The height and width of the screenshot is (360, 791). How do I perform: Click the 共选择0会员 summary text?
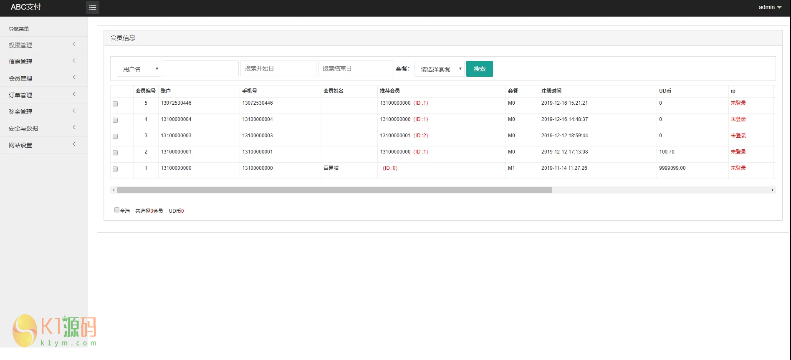(149, 211)
